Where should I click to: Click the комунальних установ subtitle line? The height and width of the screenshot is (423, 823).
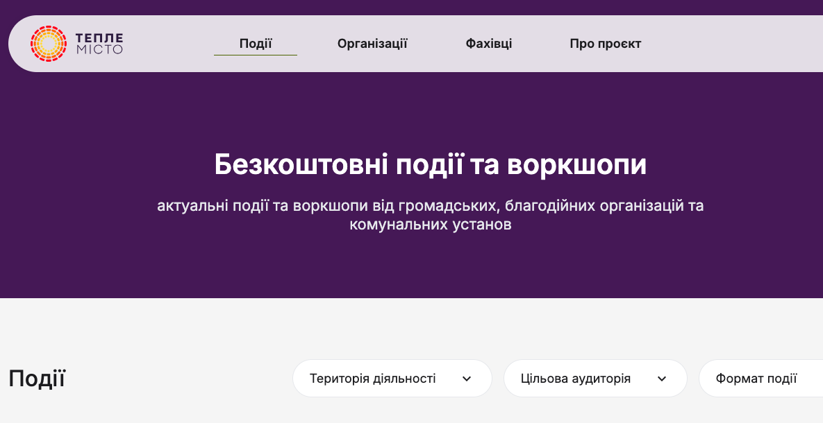tap(430, 225)
